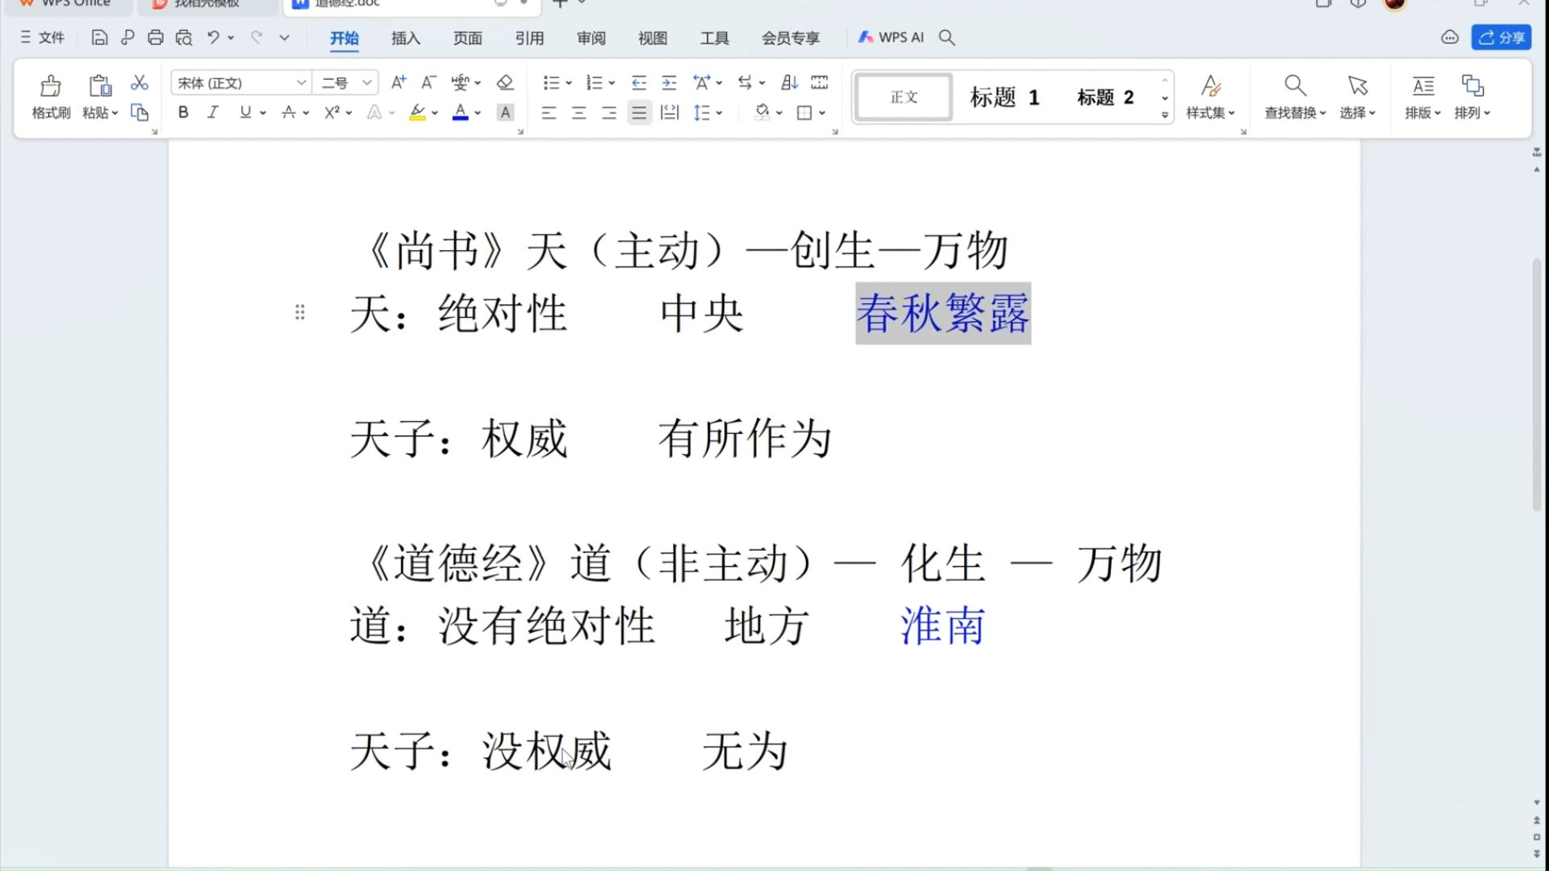
Task: Switch to the 审阅 Review tab
Action: tap(591, 38)
